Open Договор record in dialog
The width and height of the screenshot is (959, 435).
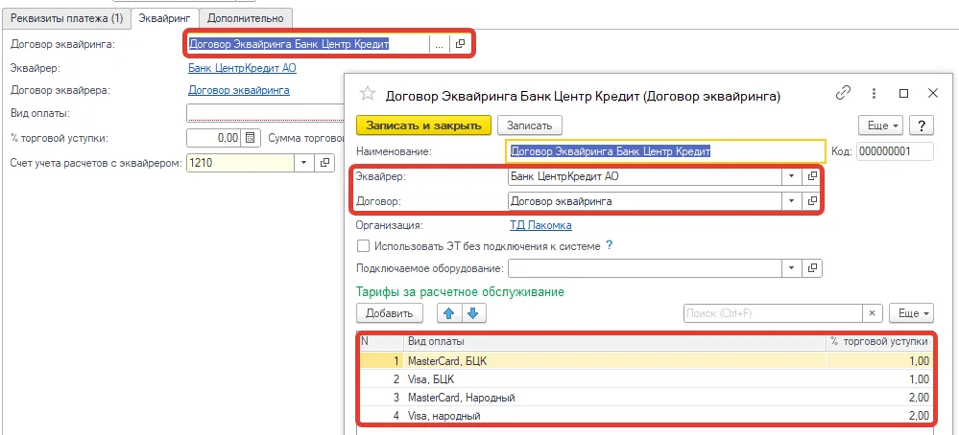812,200
